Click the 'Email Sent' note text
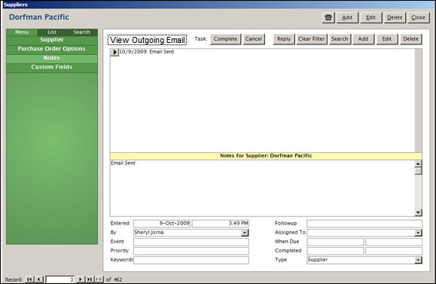Screen dimensions: 436x284 tap(123, 163)
